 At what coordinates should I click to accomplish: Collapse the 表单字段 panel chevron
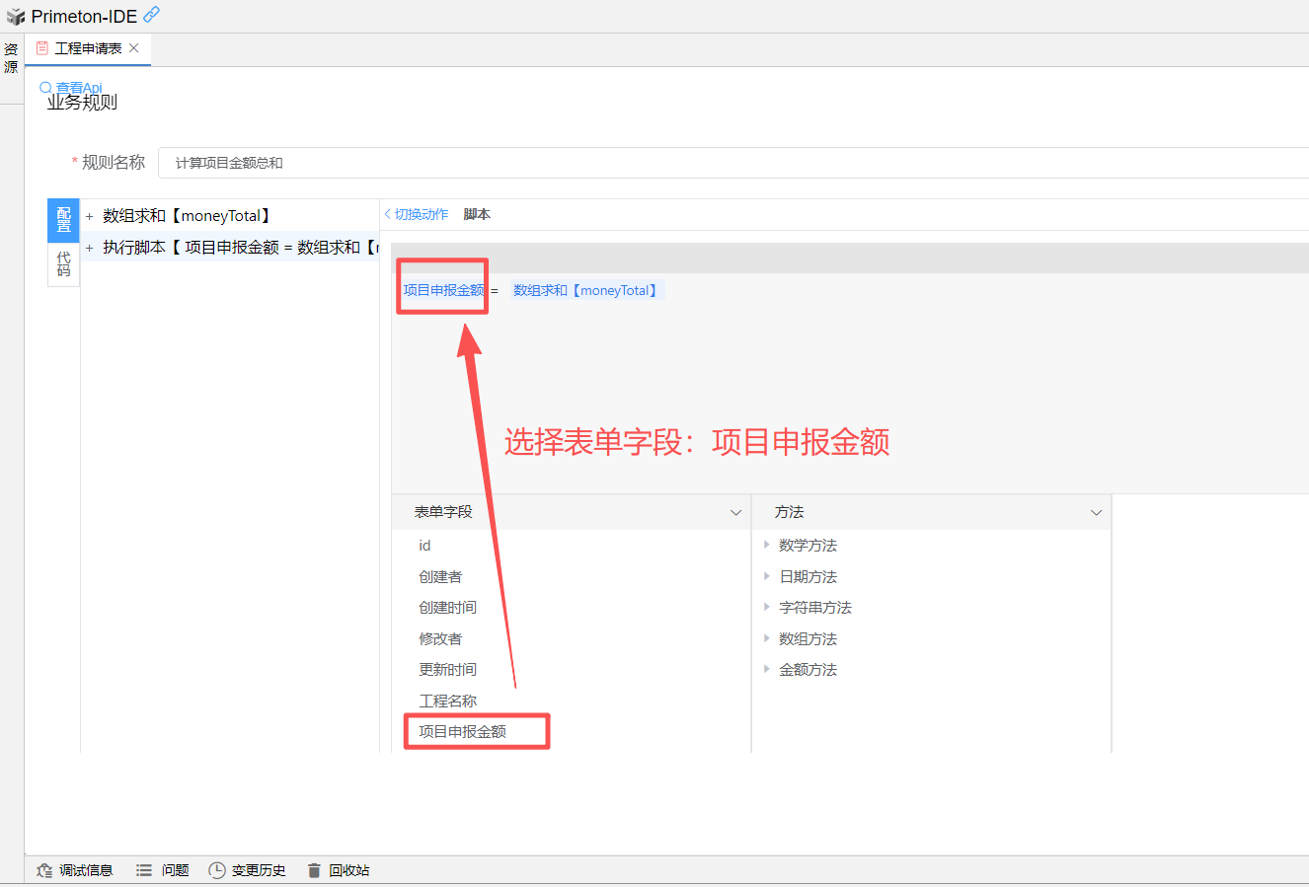tap(735, 513)
